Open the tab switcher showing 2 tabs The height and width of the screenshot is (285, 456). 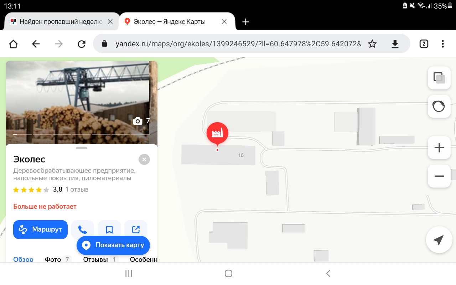click(x=424, y=44)
